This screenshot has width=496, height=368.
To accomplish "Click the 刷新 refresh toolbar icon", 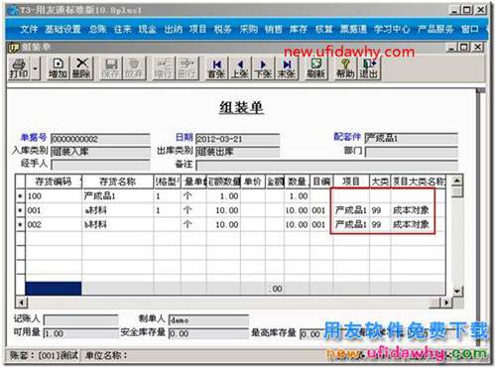I will pos(315,68).
